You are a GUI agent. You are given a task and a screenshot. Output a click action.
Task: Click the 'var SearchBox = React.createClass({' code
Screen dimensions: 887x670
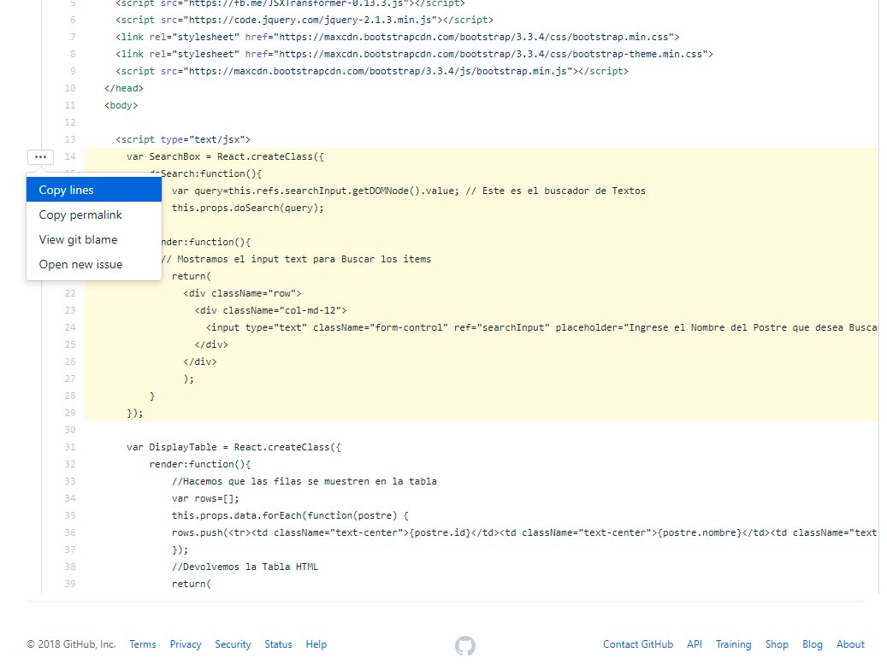[225, 156]
